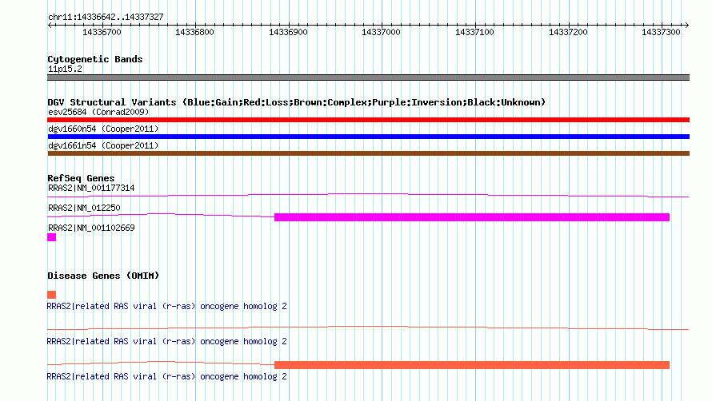Click the large orange OMIM exon block
The width and height of the screenshot is (712, 401).
pyautogui.click(x=472, y=365)
